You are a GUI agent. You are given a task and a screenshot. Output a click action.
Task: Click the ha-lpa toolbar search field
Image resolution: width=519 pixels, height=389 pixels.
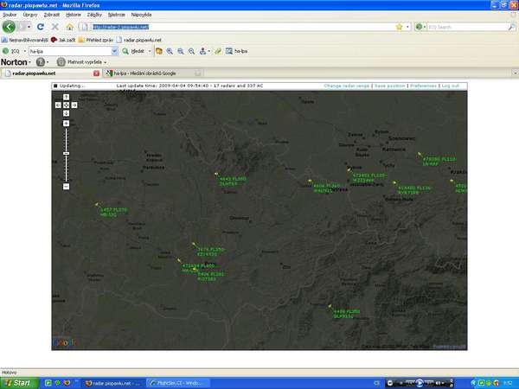tap(70, 51)
